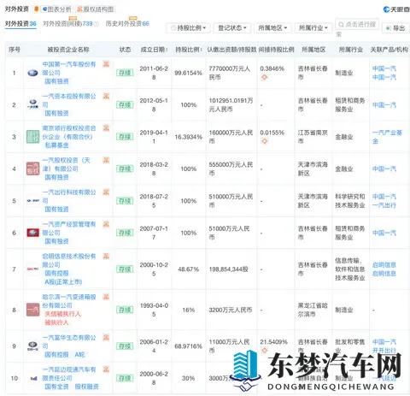Open 一汽资产经营管理有限公司 company link
410x396 pixels.
coord(69,228)
